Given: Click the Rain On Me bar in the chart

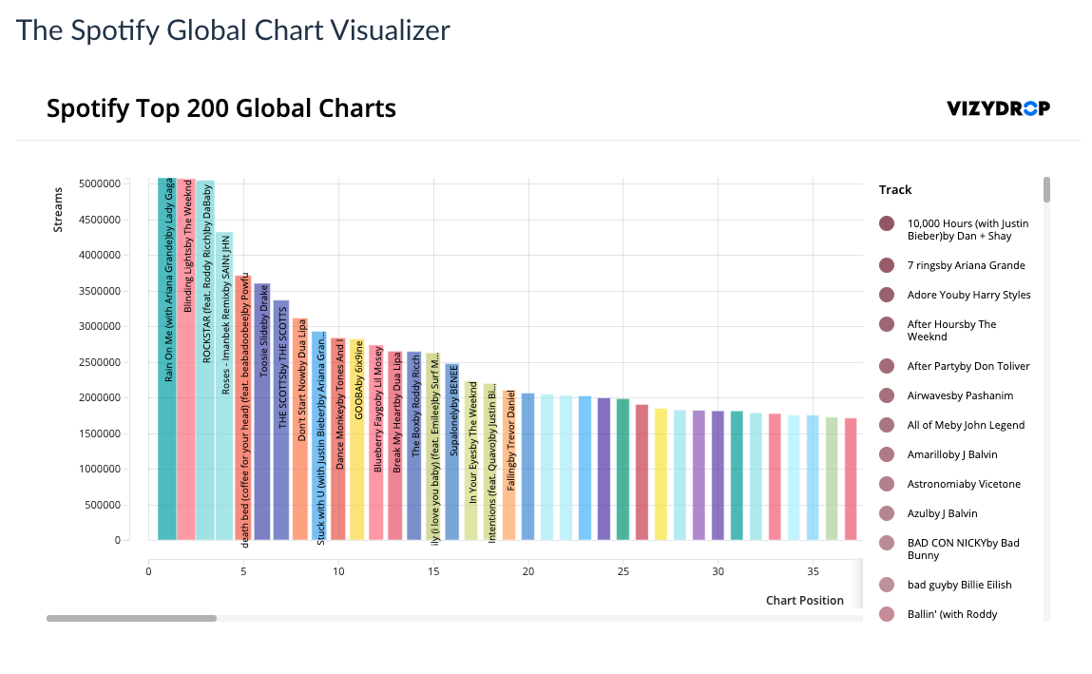Looking at the screenshot, I should pos(164,361).
